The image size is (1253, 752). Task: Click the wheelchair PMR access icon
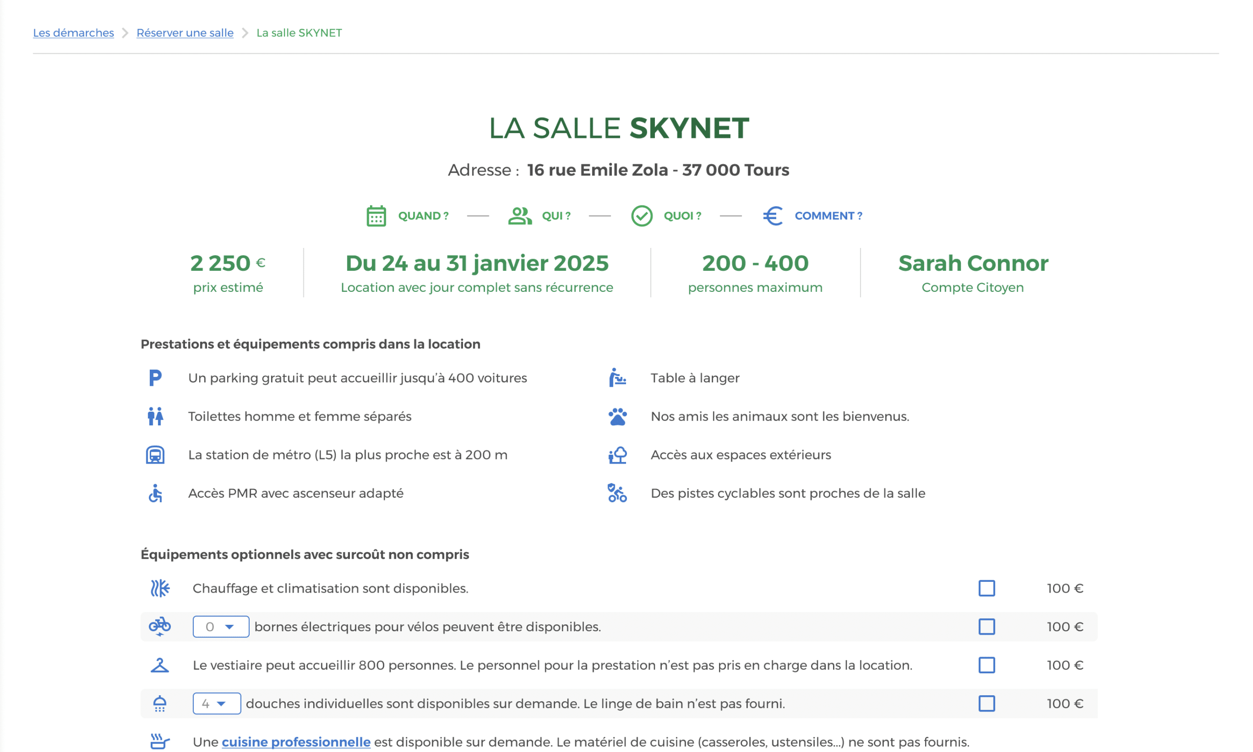[155, 493]
